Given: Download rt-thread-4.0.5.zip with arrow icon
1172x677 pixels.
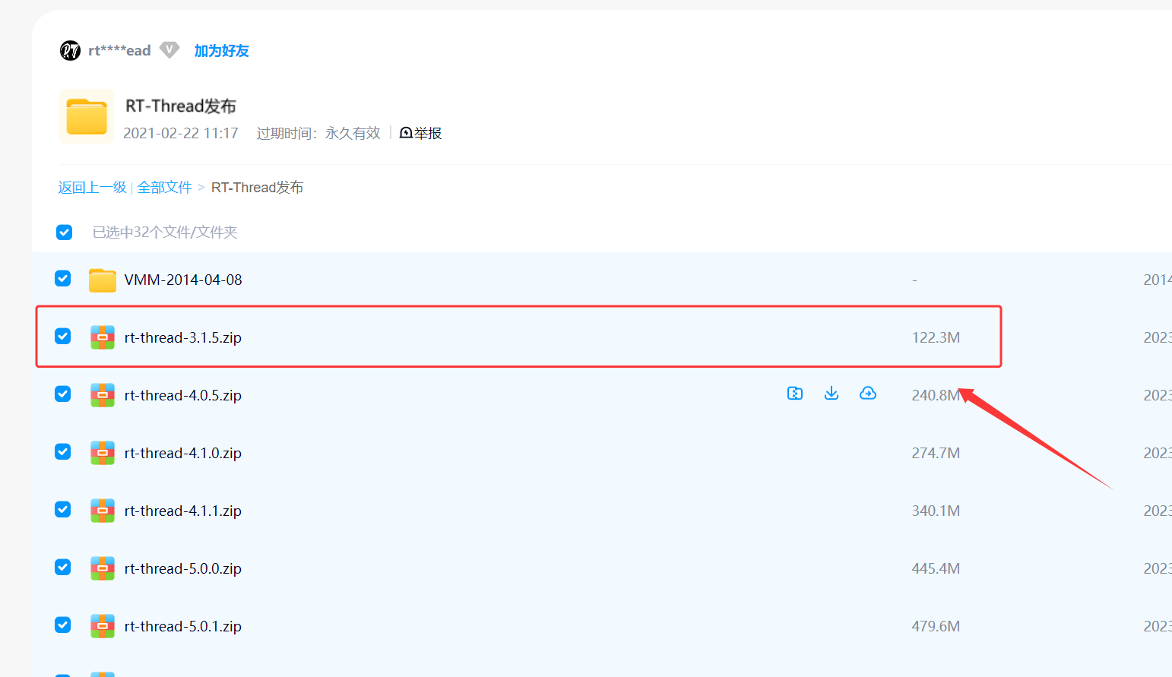Looking at the screenshot, I should click(831, 394).
